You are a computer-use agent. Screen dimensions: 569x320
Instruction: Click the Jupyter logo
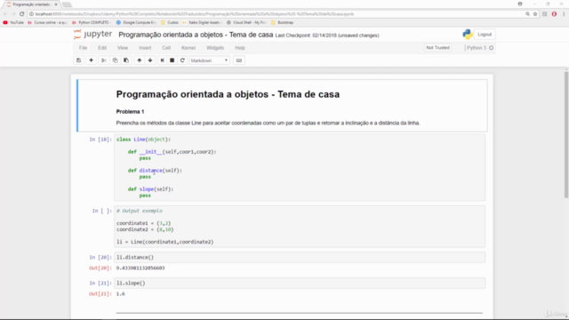coord(92,35)
